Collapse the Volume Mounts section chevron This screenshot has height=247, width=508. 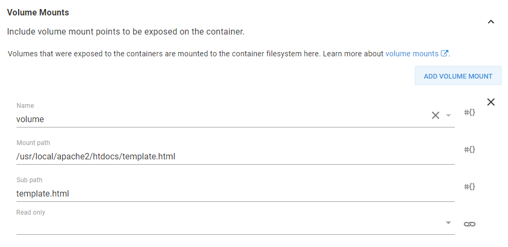[491, 22]
